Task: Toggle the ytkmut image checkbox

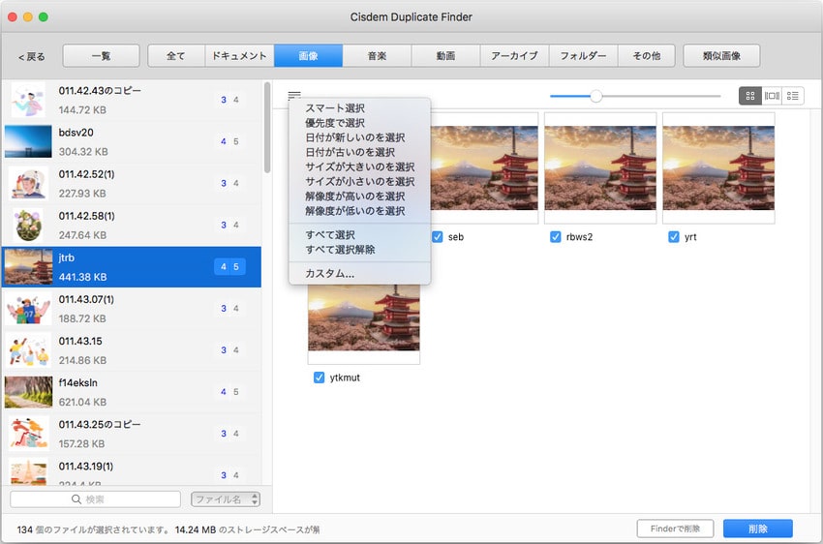Action: 319,378
